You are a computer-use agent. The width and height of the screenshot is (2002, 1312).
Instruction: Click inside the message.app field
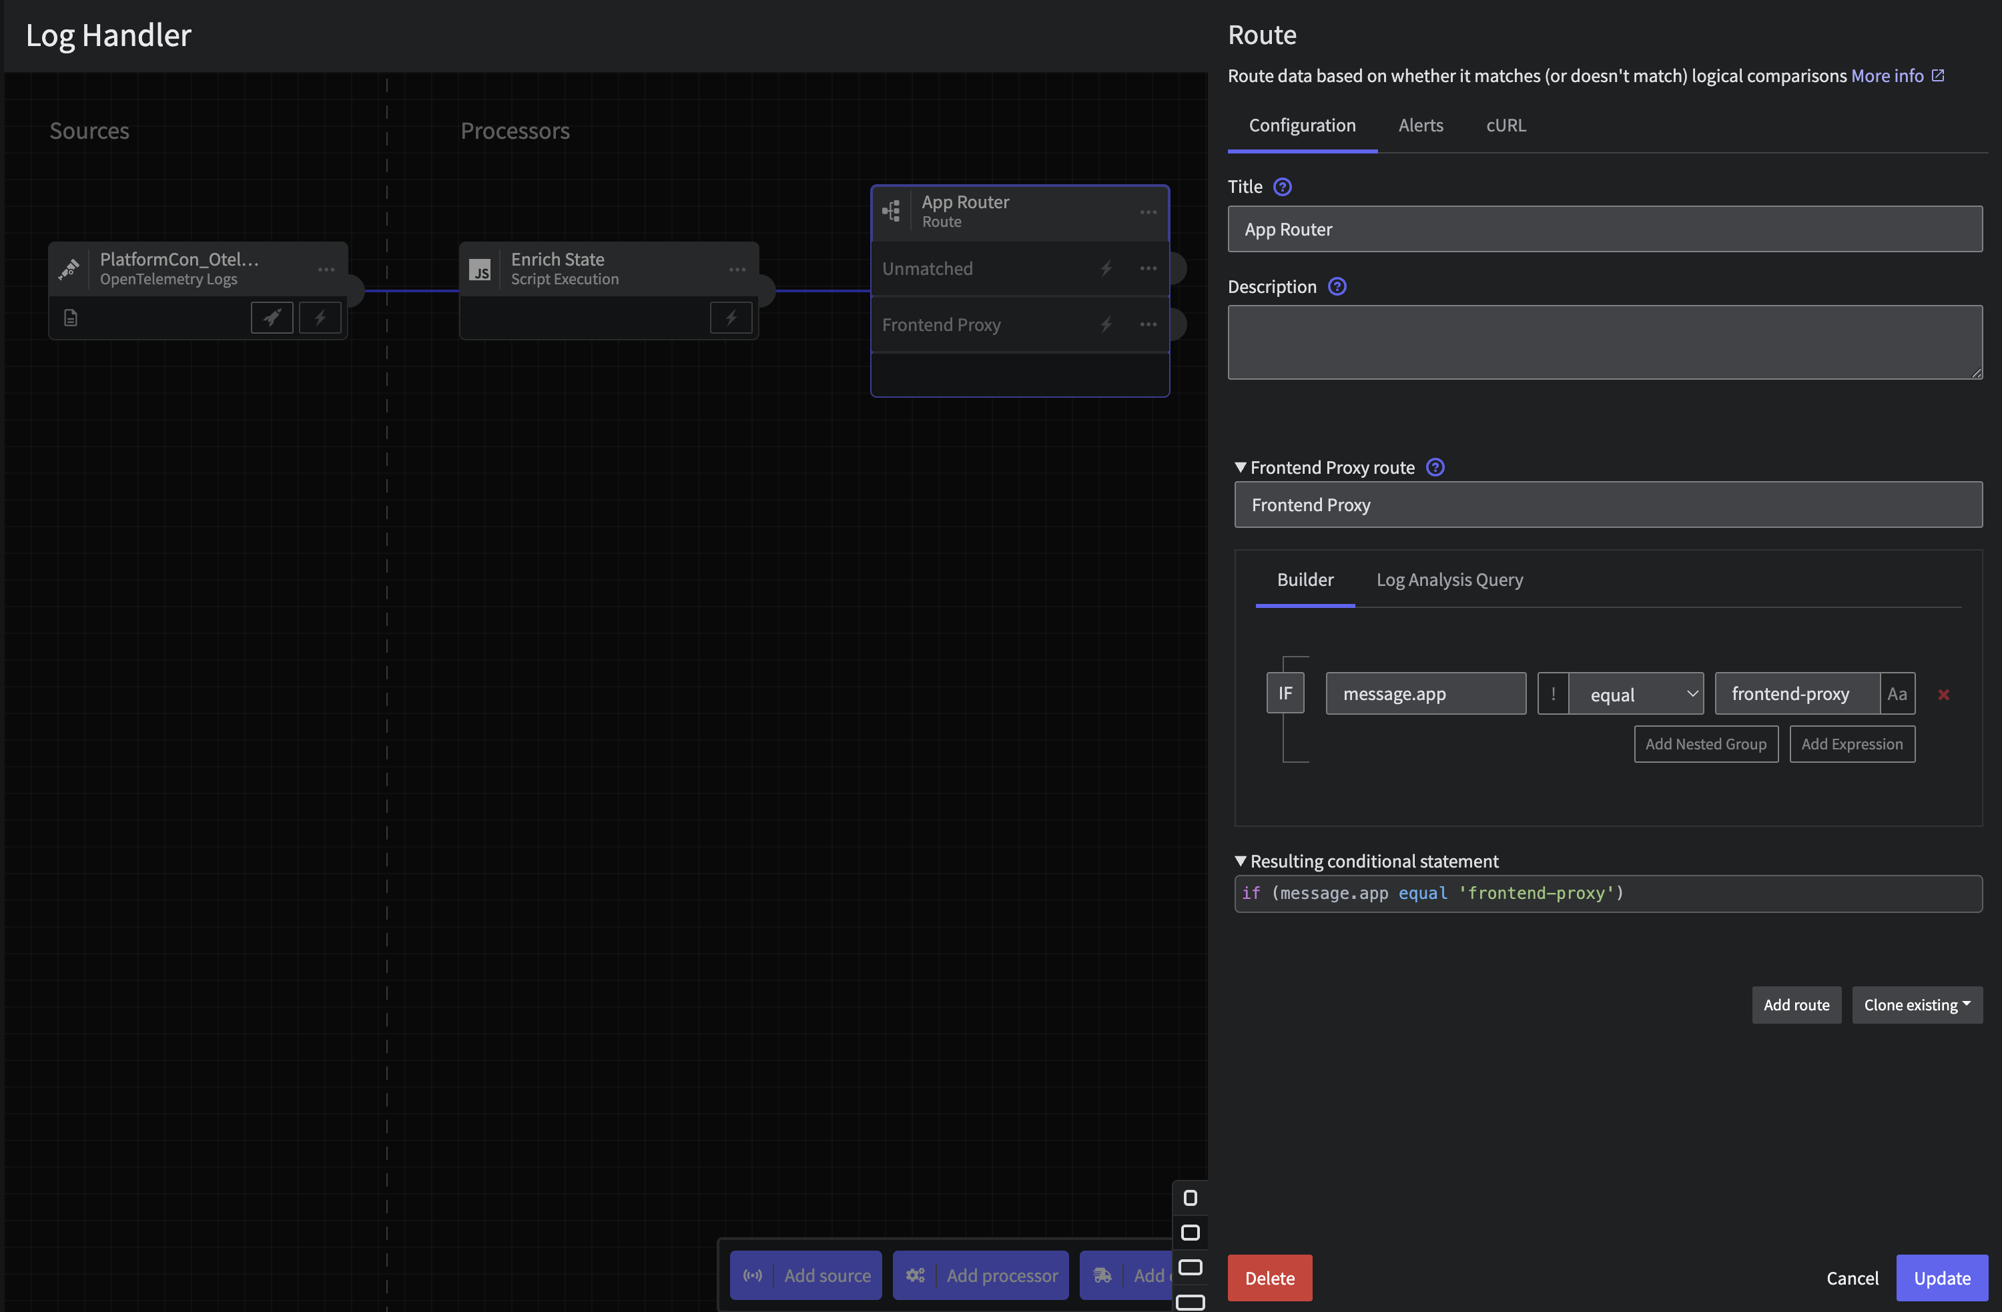click(x=1425, y=693)
